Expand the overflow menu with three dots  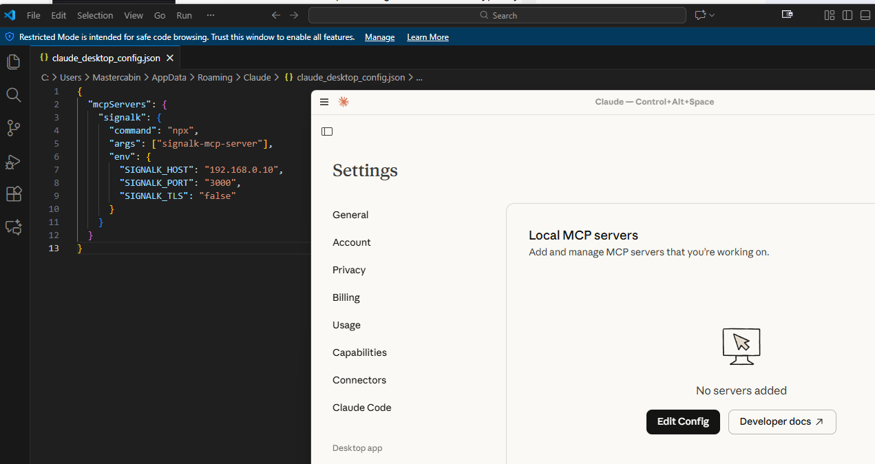[x=211, y=15]
